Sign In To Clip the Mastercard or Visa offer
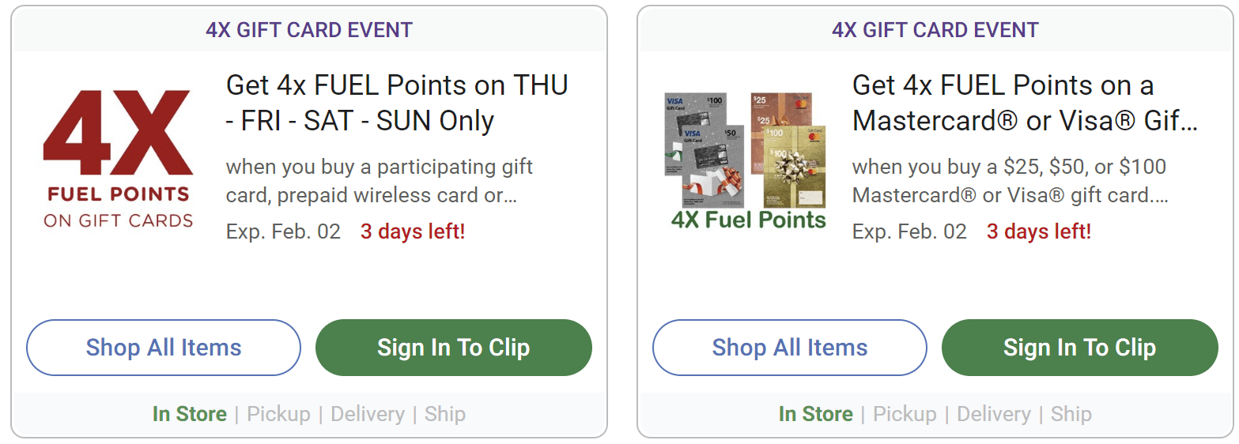 click(1079, 348)
